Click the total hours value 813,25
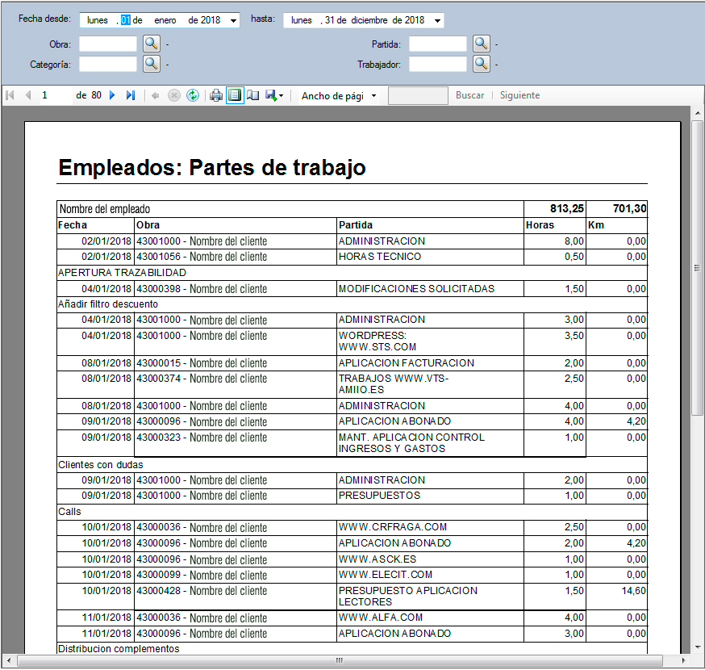 (x=566, y=209)
